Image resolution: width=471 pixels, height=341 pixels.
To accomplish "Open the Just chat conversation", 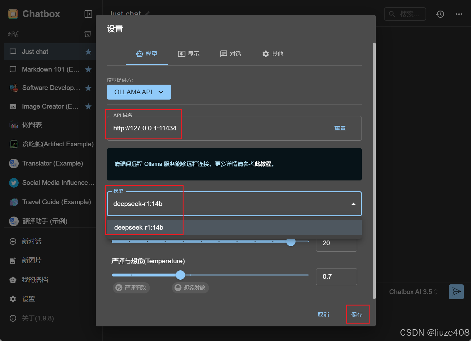I will pyautogui.click(x=50, y=52).
